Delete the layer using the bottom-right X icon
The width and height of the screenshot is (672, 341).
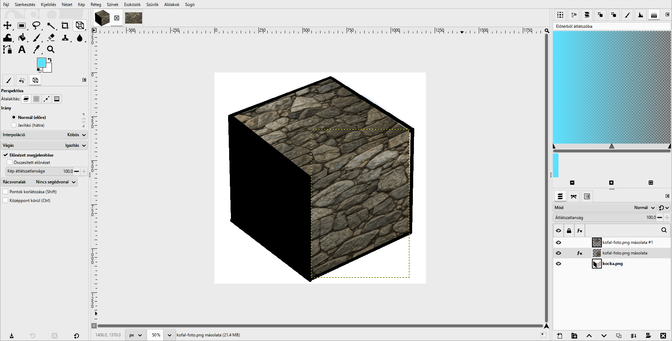click(663, 336)
